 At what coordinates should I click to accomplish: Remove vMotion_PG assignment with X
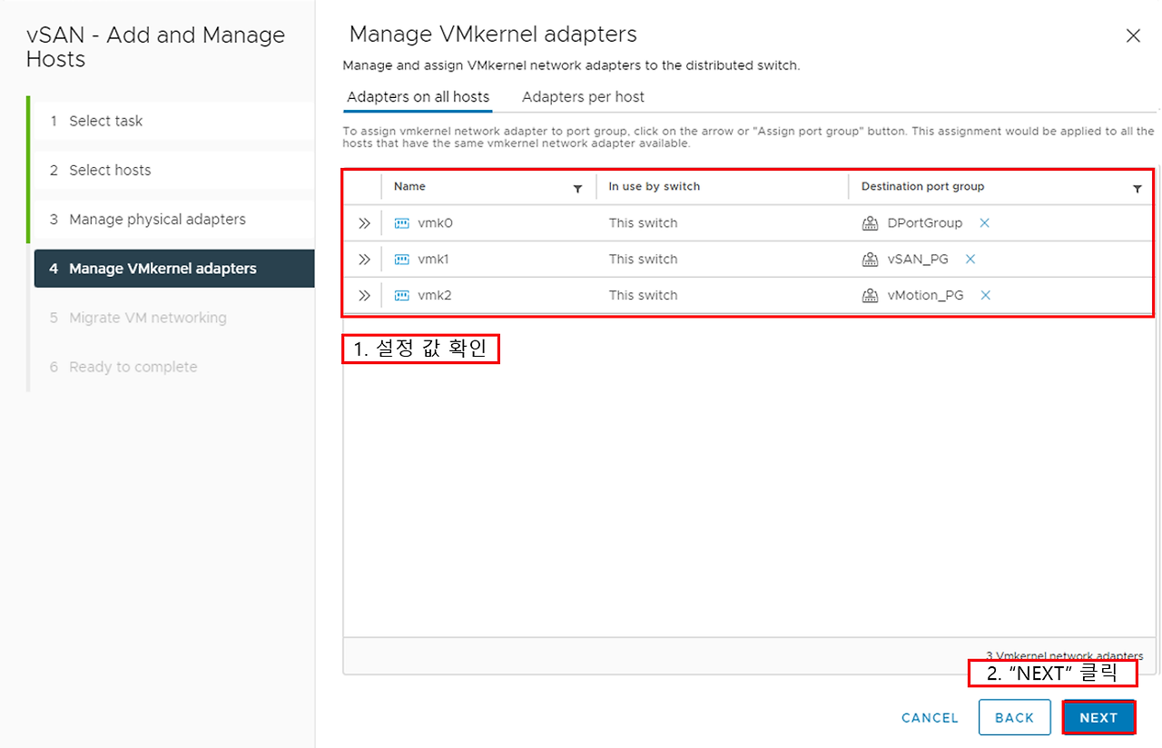point(985,296)
